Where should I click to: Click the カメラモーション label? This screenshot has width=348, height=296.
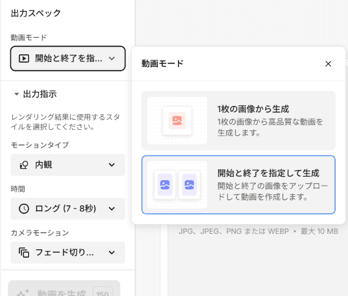pyautogui.click(x=40, y=233)
